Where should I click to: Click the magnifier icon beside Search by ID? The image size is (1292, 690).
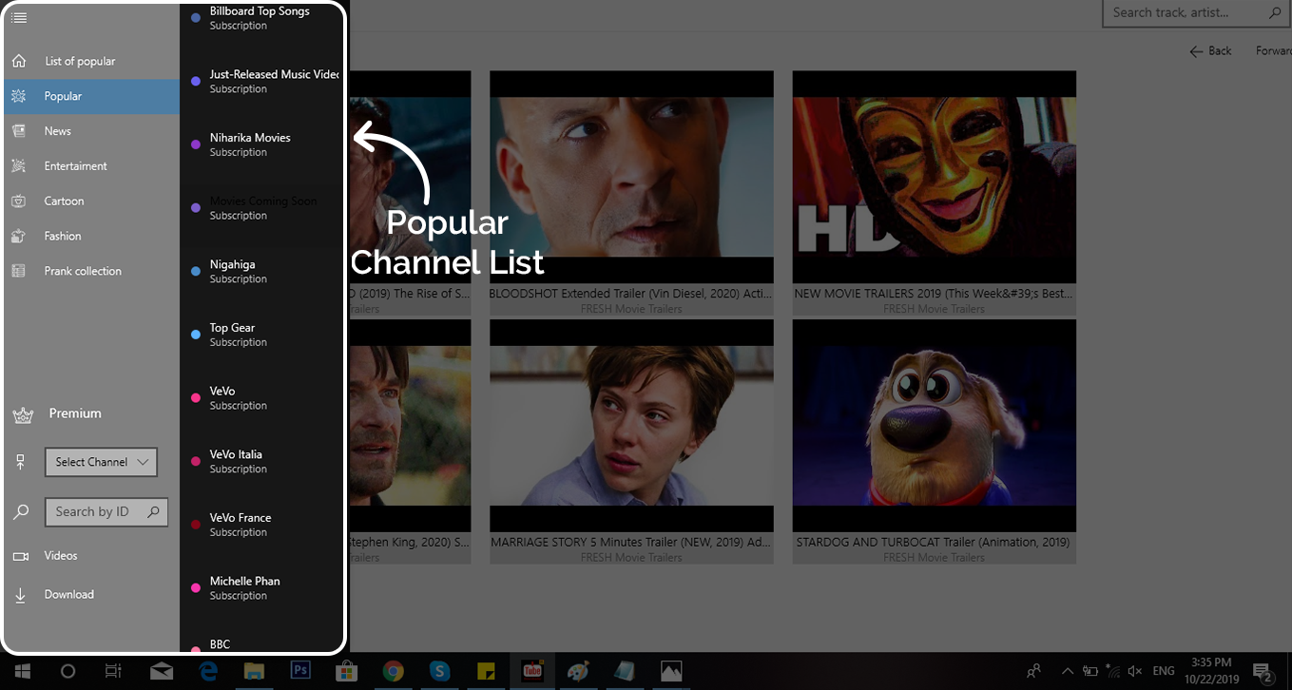click(x=20, y=512)
